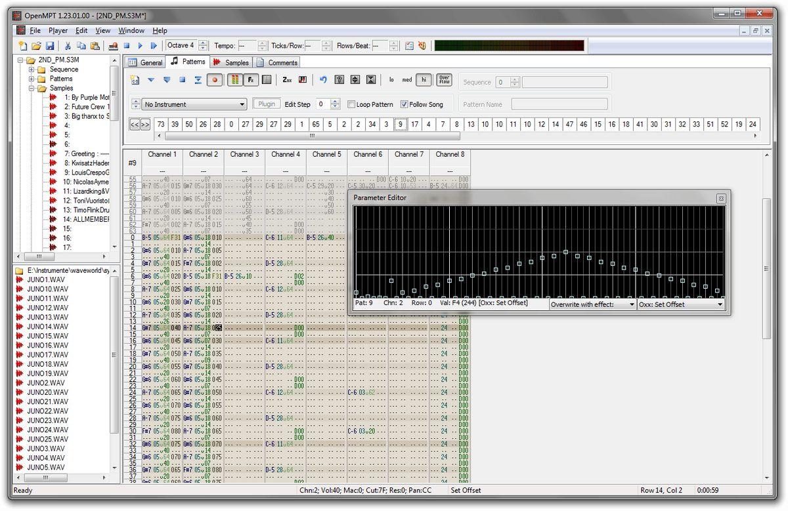Viewport: 788px width, 511px height.
Task: Stop playback from the main toolbar
Action: 126,46
